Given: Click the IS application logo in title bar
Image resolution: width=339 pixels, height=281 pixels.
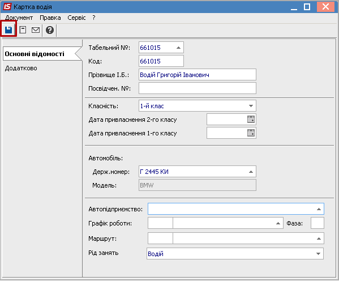Looking at the screenshot, I should [7, 6].
